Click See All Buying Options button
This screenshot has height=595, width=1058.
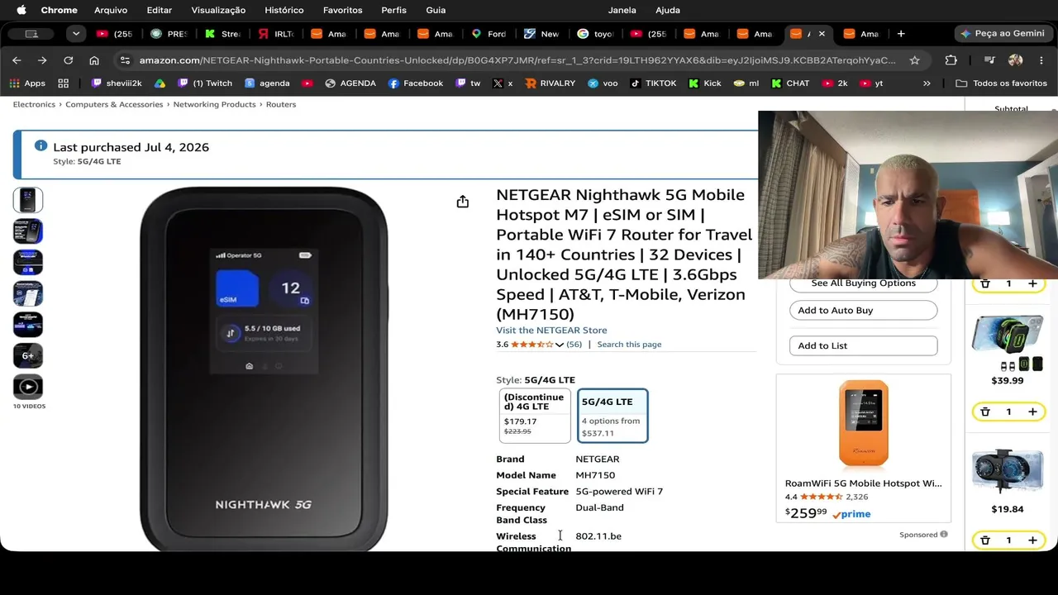pos(864,283)
